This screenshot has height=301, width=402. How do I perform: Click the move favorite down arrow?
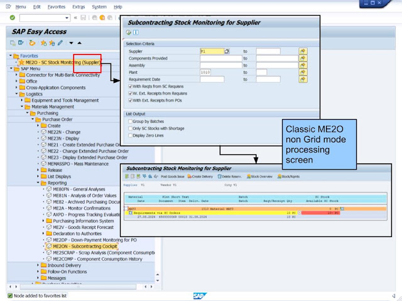pos(71,43)
